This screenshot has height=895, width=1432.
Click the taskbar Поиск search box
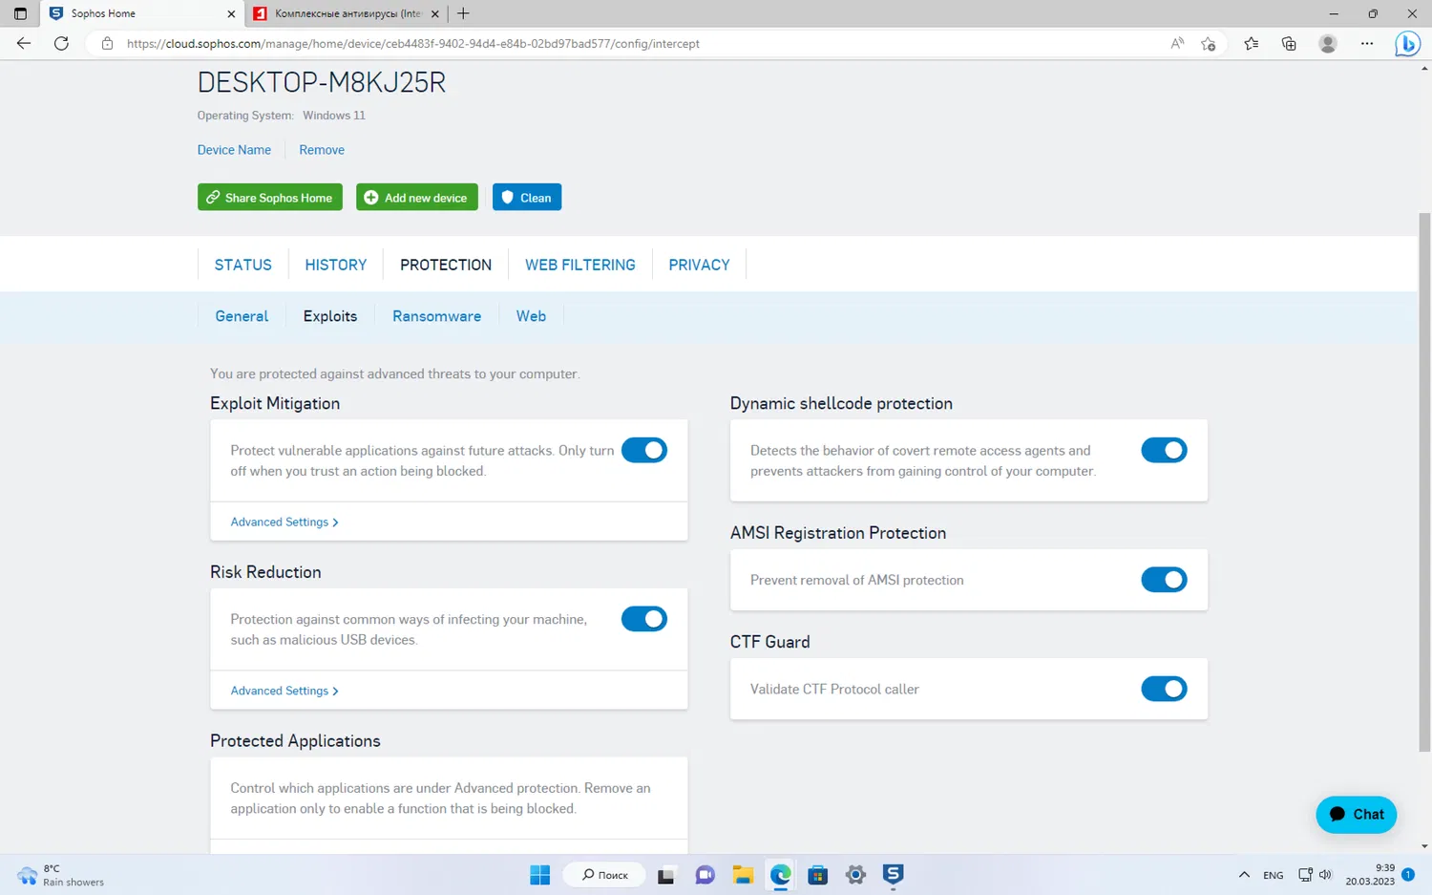coord(605,875)
